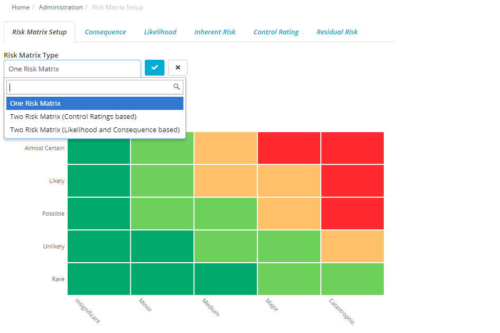Click the red Almost Certain Catastrophic cell
The image size is (500, 333).
[352, 148]
